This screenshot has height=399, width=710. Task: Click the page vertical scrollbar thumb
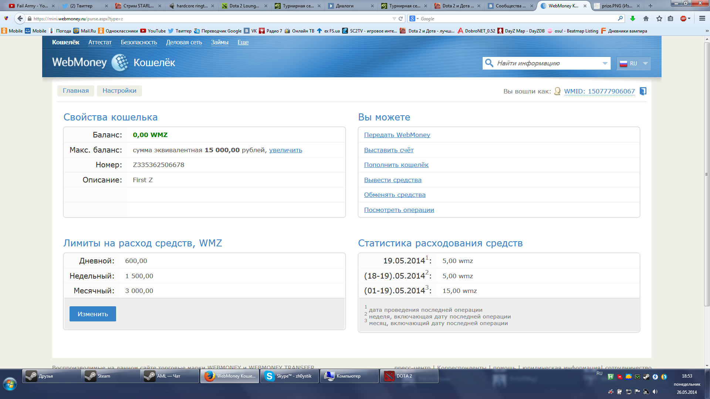click(707, 174)
